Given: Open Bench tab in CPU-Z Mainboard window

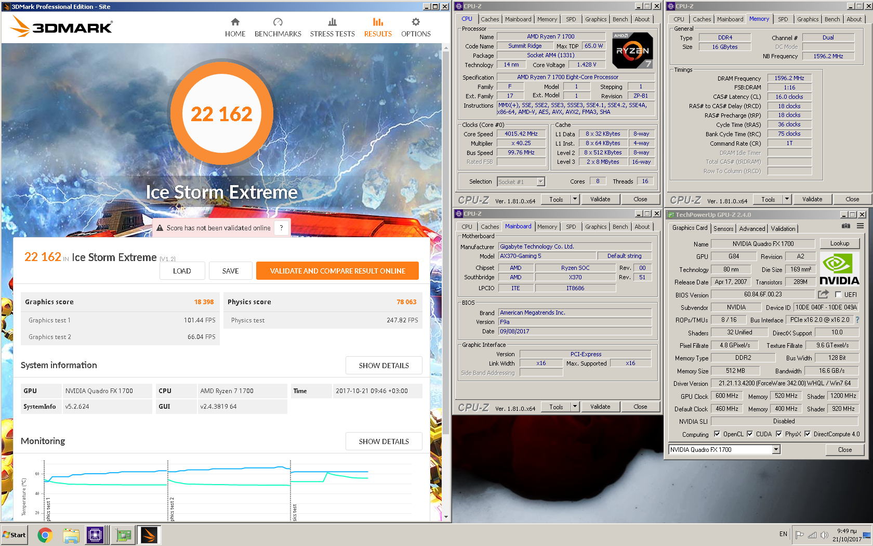Looking at the screenshot, I should coord(620,227).
